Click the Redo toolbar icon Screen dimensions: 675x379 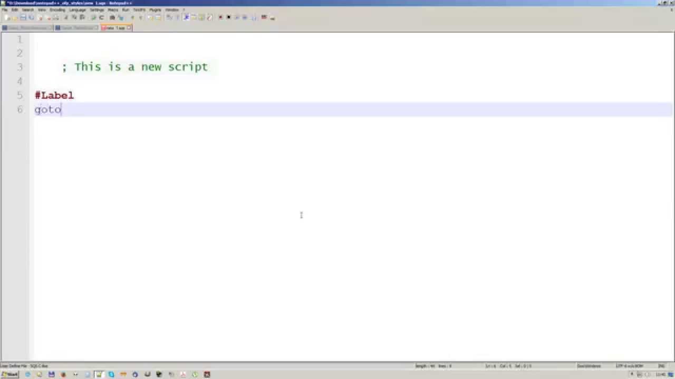coord(101,17)
